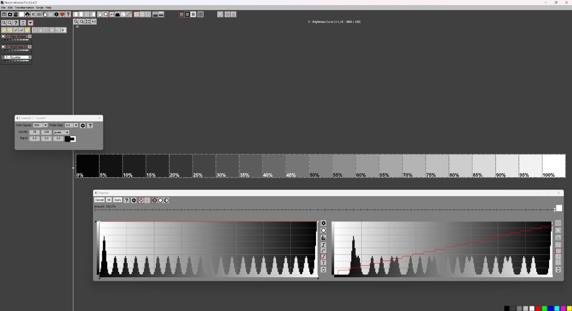Change coordinate units via the pixels dropdown
The width and height of the screenshot is (572, 311).
coord(67,132)
